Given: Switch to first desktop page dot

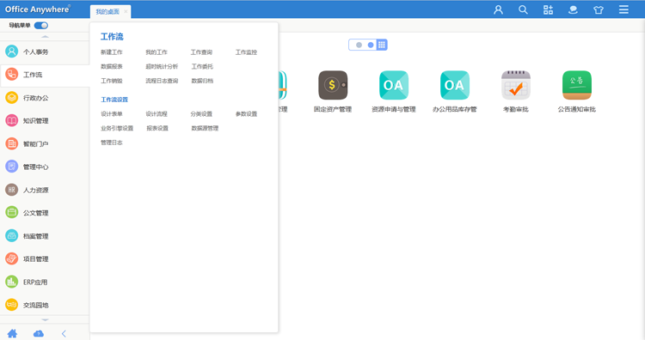Looking at the screenshot, I should pos(359,45).
